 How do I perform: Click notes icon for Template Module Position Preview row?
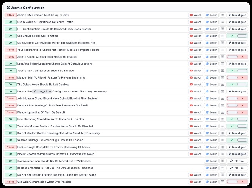[223, 126]
